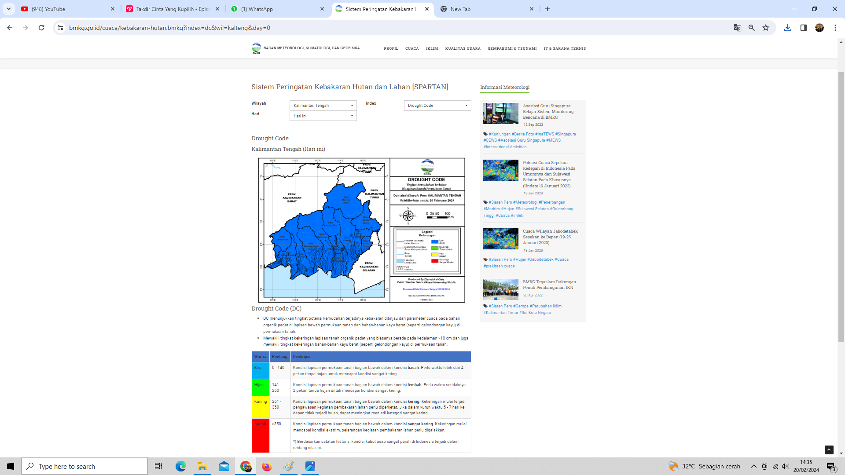Open the page zoom magnifier icon

pyautogui.click(x=752, y=28)
